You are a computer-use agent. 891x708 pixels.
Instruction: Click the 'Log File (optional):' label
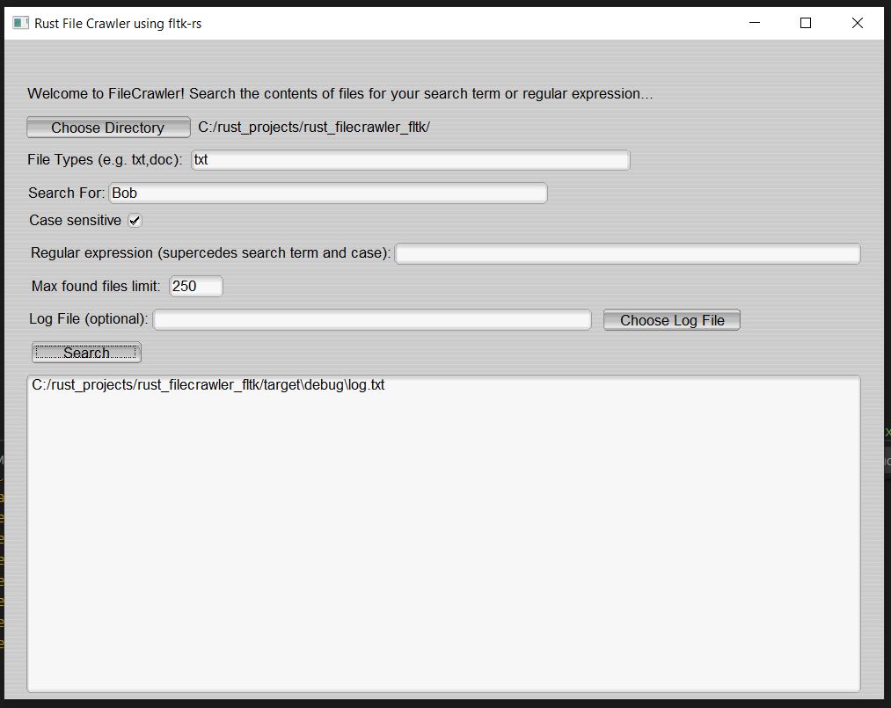point(88,319)
